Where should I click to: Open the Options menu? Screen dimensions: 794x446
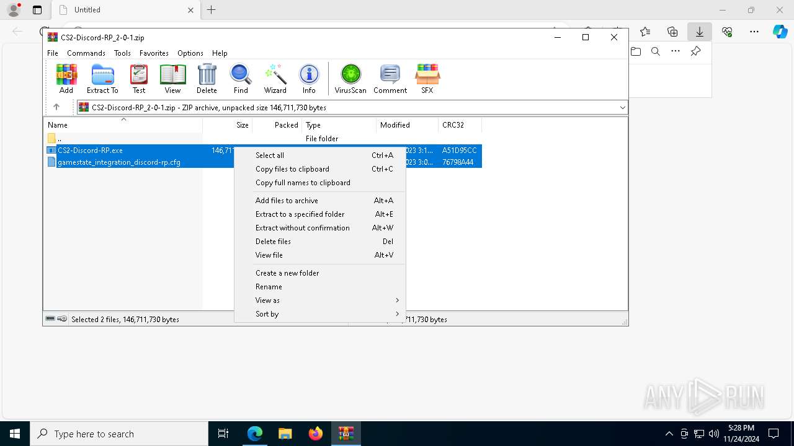point(190,53)
